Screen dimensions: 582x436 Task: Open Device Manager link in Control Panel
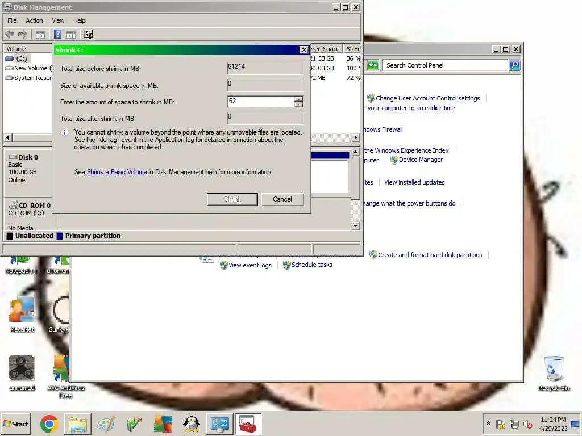[x=421, y=160]
